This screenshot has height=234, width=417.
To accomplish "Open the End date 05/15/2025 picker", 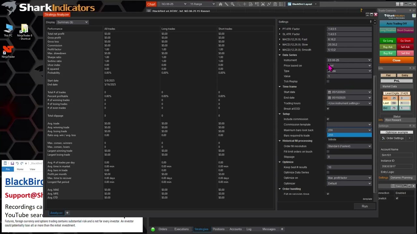I will pos(349,97).
